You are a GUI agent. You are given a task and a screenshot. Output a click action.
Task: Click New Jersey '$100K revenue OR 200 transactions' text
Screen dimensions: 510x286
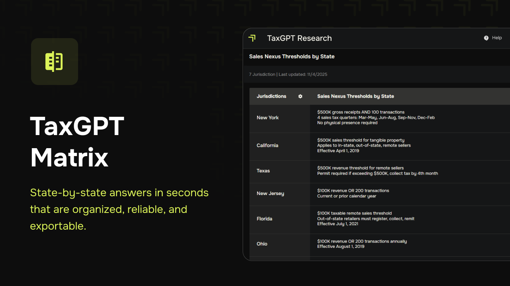(353, 191)
